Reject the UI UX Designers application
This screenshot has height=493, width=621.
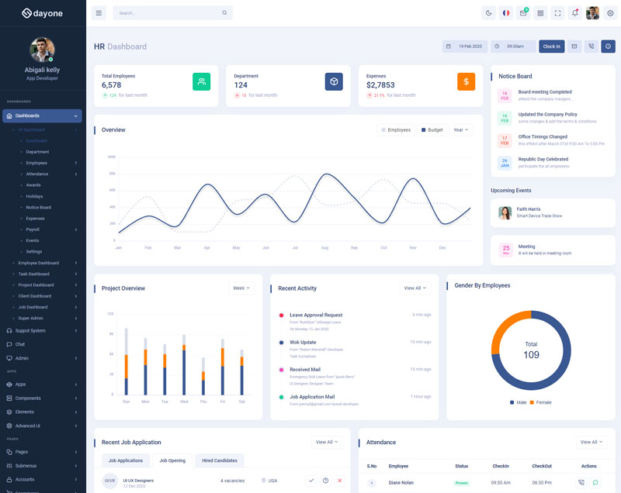pyautogui.click(x=339, y=481)
